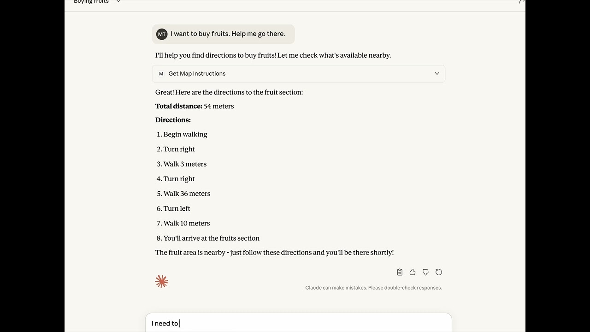Click the "Total distance" bold label
The height and width of the screenshot is (332, 590).
pos(179,106)
